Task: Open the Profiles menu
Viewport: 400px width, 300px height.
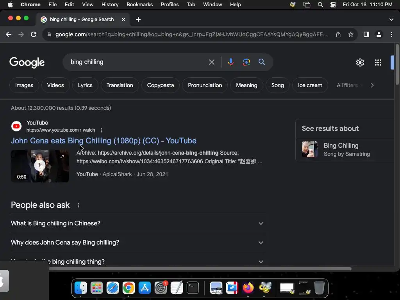Action: coord(170,5)
